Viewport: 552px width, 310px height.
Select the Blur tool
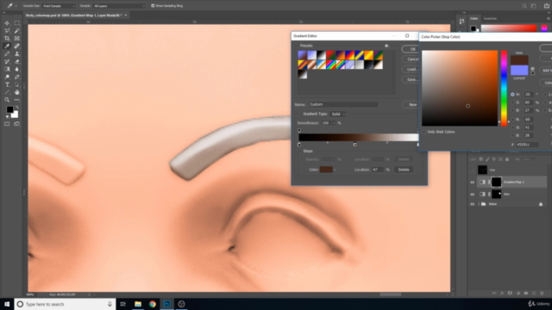17,69
